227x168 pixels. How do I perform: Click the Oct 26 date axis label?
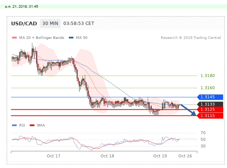(185, 156)
